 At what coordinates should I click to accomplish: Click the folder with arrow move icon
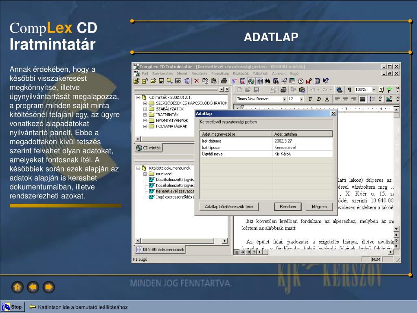click(x=170, y=81)
